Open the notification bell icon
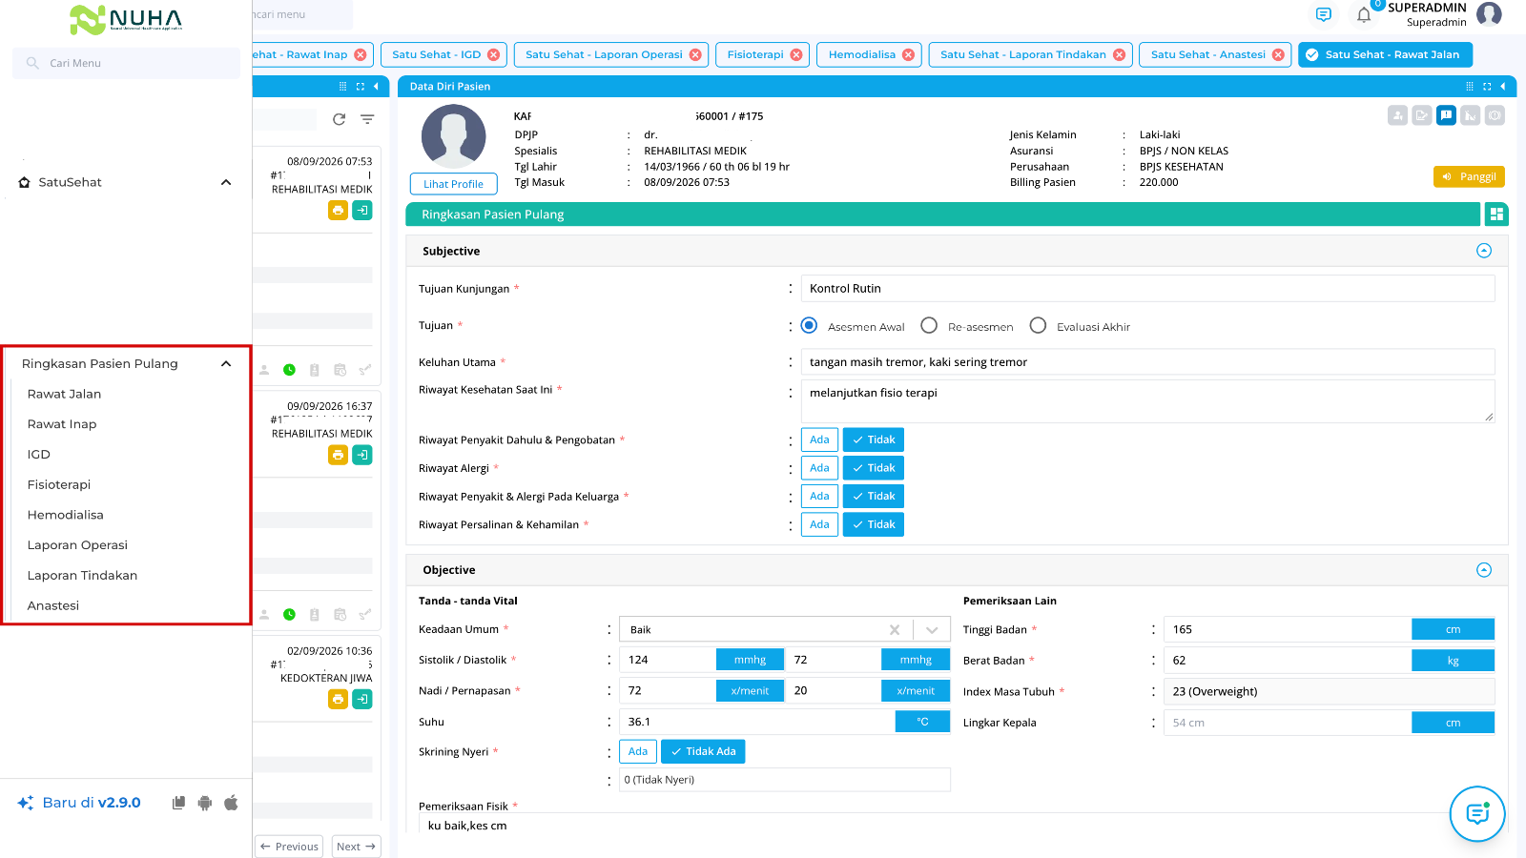Image resolution: width=1526 pixels, height=858 pixels. pos(1364,15)
